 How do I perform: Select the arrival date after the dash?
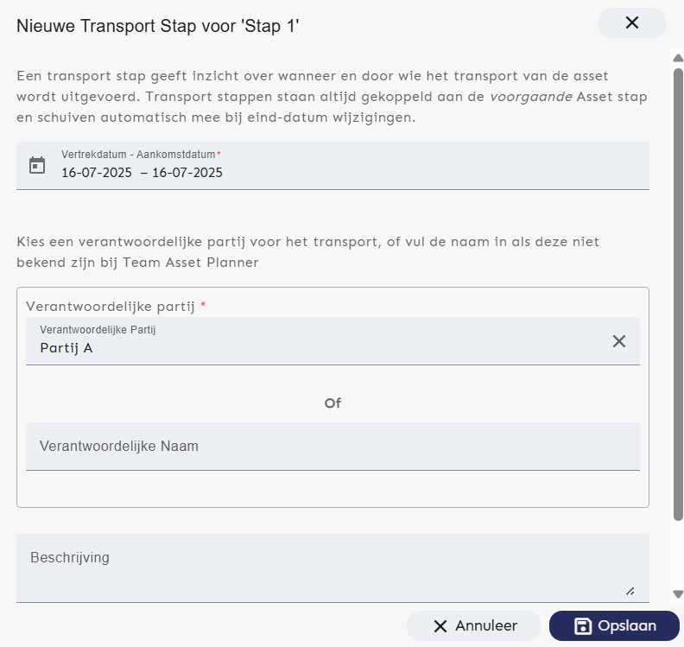click(x=187, y=173)
